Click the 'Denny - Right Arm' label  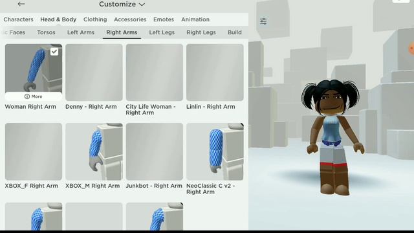click(91, 107)
